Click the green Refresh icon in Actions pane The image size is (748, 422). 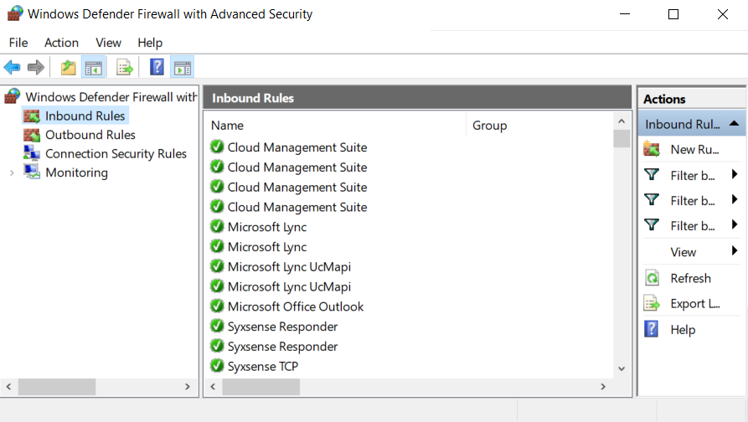point(652,278)
